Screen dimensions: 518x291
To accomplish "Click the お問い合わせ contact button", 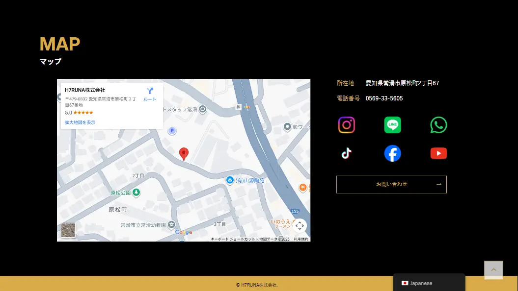I will (391, 184).
